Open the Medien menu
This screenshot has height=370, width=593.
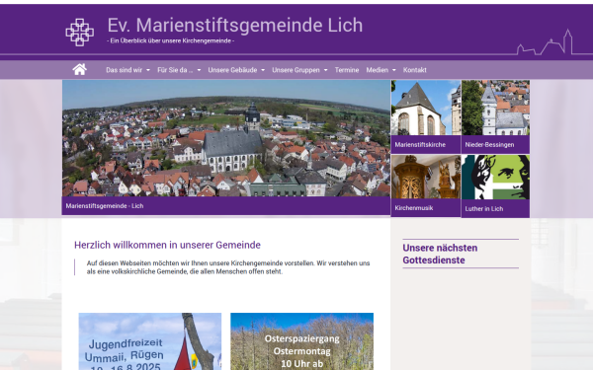(378, 70)
